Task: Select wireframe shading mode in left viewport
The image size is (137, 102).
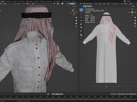Action: [x=69, y=4]
